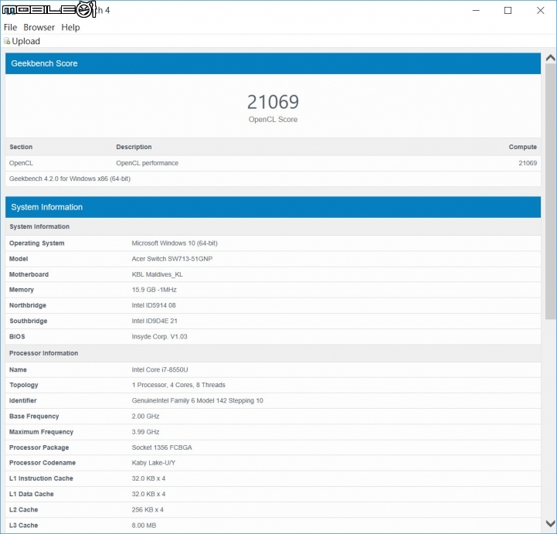Click 'Kaby Lake-U/Y' codename value
557x534 pixels.
pyautogui.click(x=154, y=463)
